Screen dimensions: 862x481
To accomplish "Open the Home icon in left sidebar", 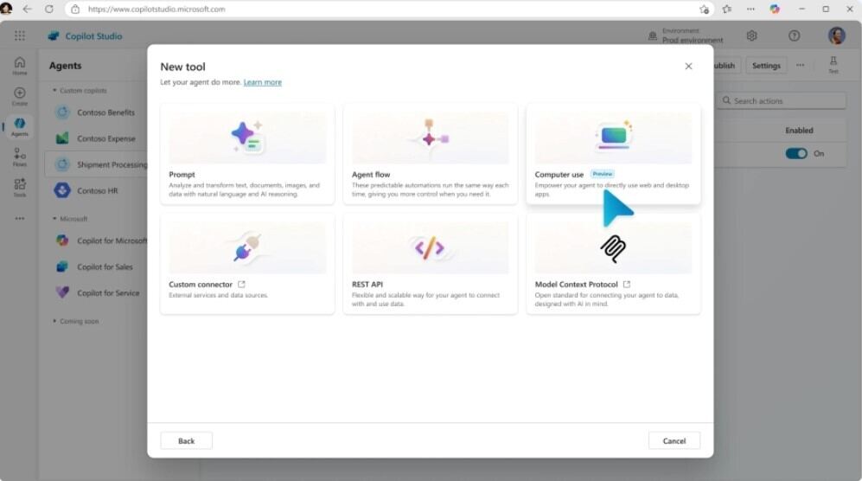I will [x=20, y=66].
